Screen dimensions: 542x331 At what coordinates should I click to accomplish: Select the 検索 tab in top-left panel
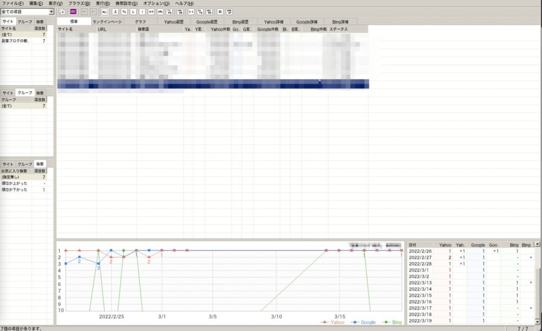40,21
